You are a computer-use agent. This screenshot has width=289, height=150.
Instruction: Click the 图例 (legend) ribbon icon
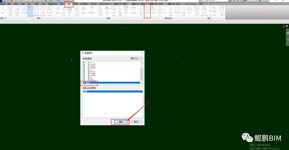pos(126,11)
